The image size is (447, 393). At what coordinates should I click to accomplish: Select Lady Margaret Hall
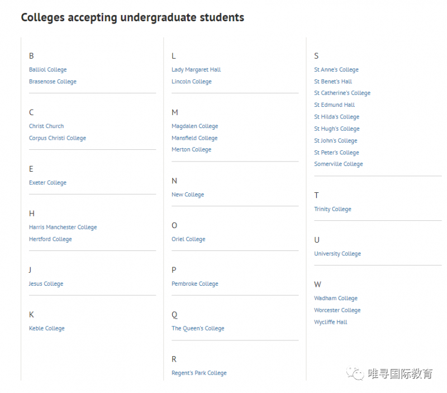pyautogui.click(x=196, y=69)
